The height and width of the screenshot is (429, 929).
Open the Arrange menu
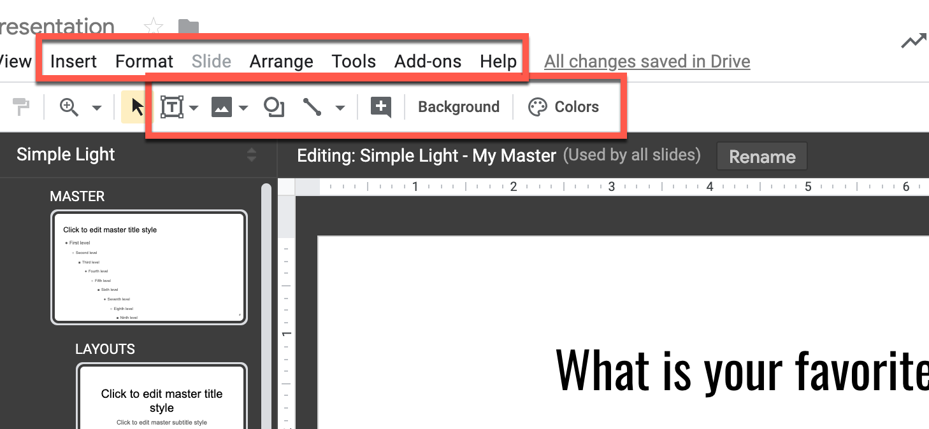281,61
